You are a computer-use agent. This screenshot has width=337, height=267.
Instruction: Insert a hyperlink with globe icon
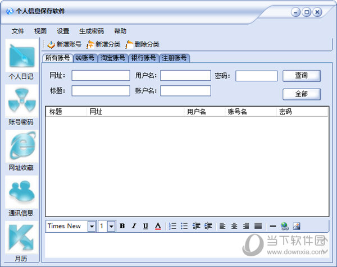(x=285, y=226)
